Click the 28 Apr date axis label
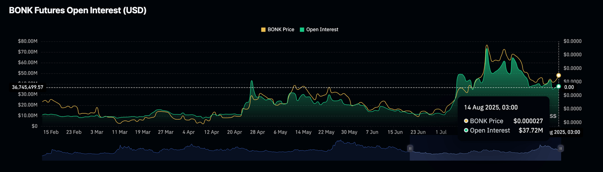This screenshot has height=172, width=603. point(258,132)
